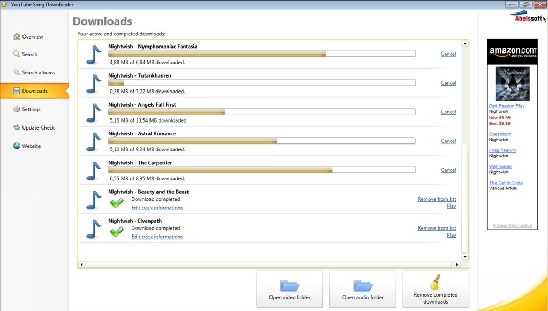Click the Search magnifier icon

click(17, 54)
